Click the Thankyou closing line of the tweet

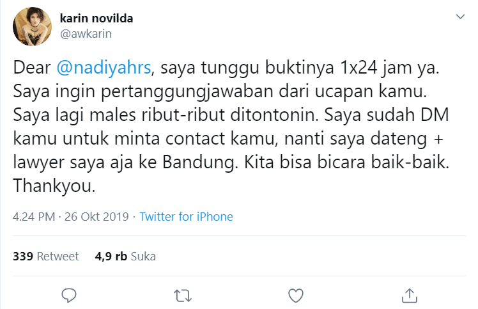54,186
